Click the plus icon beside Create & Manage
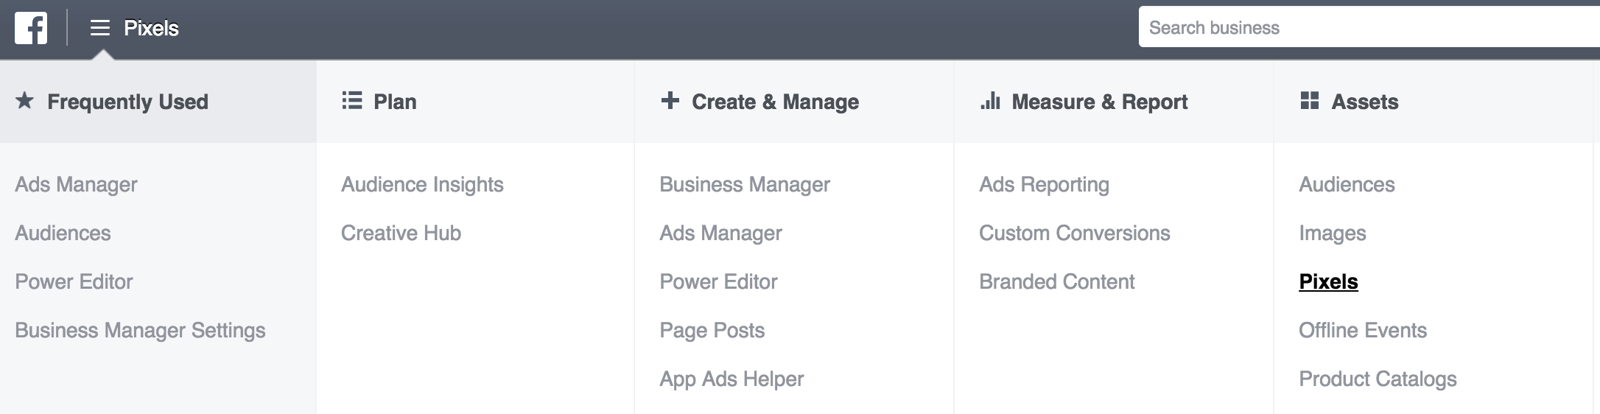The height and width of the screenshot is (414, 1600). pyautogui.click(x=670, y=100)
